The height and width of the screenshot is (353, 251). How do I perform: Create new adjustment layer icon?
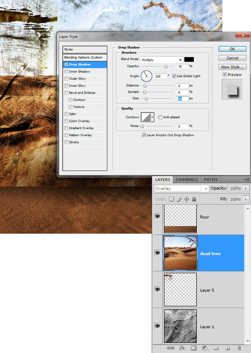tap(205, 348)
